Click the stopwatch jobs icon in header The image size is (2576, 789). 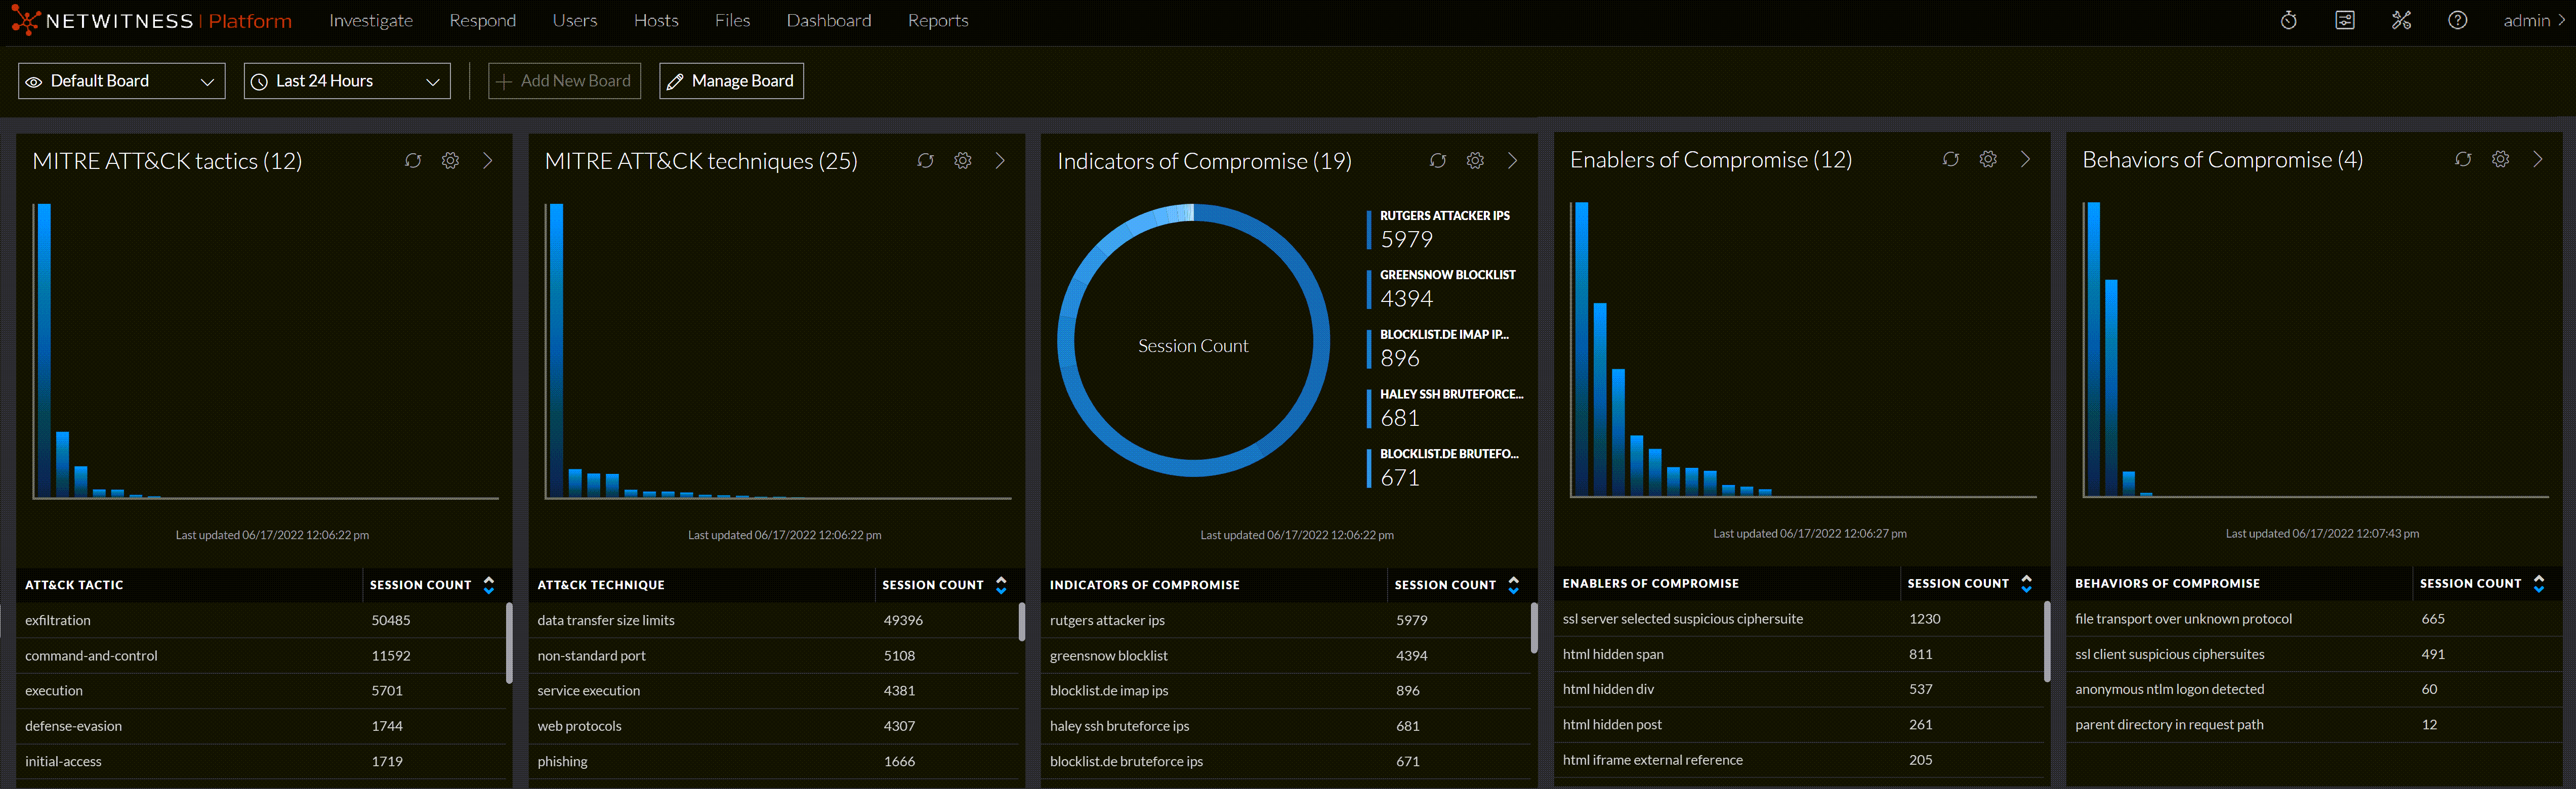pyautogui.click(x=2289, y=21)
